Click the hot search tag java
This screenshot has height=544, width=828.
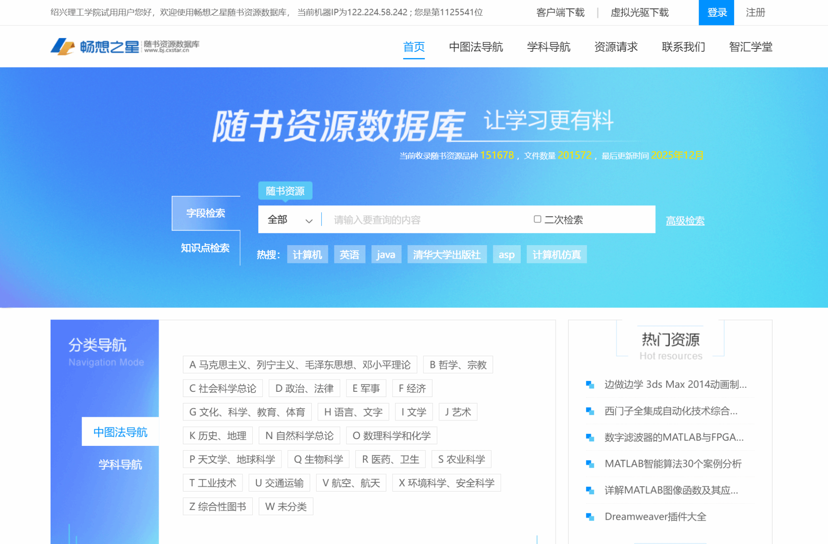(386, 254)
